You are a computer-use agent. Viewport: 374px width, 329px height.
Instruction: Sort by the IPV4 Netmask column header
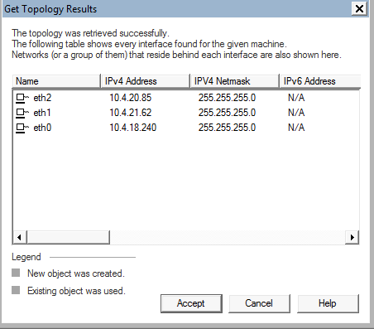235,81
